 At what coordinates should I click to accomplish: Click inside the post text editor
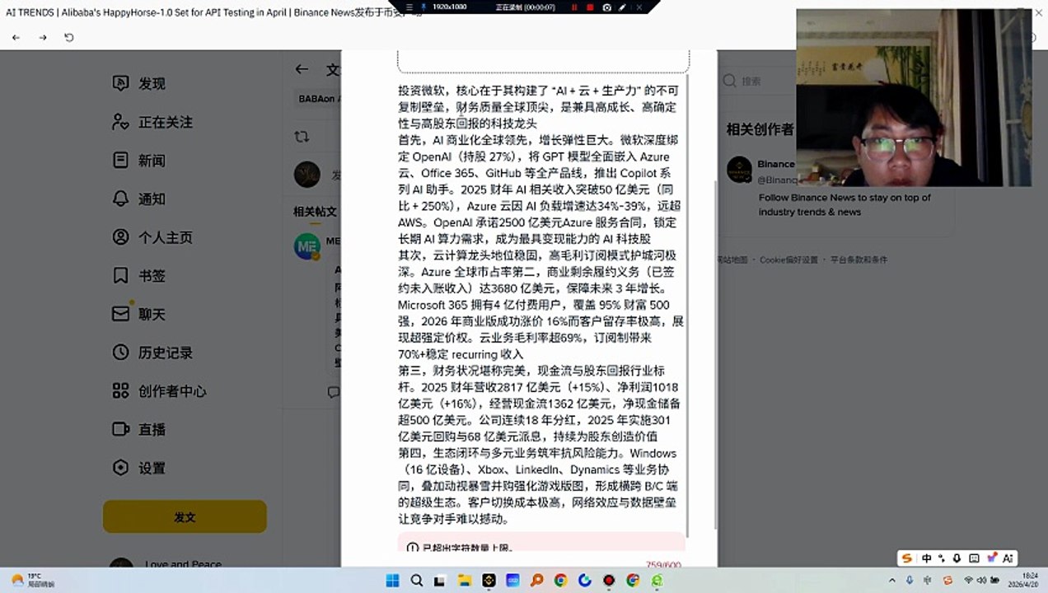[540, 305]
